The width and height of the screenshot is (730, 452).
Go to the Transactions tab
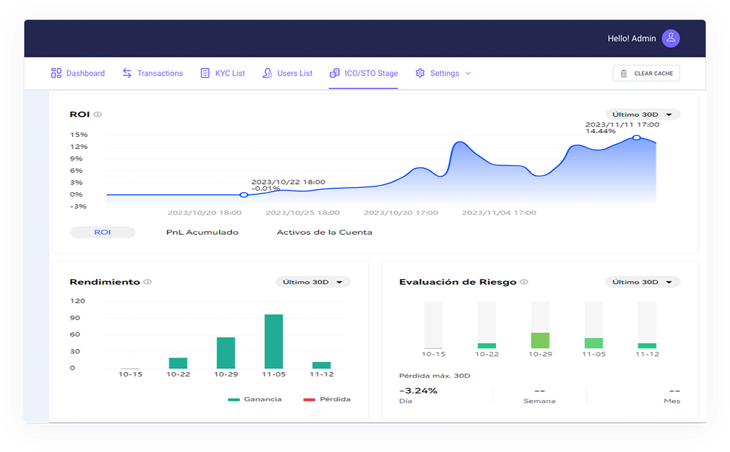coord(159,74)
